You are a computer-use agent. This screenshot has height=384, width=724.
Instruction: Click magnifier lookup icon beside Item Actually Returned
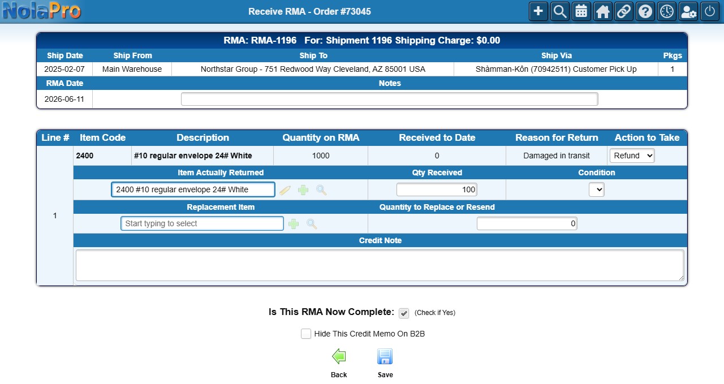[x=321, y=190]
